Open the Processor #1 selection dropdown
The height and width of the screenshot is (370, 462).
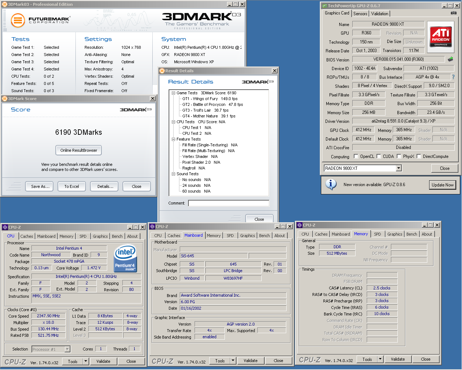point(67,349)
